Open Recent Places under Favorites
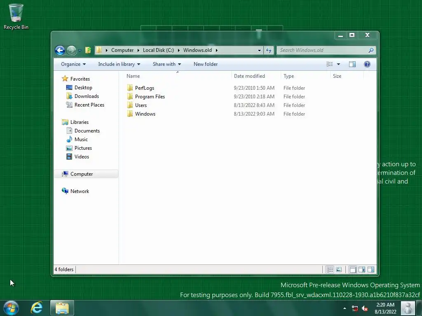422x316 pixels. 89,105
